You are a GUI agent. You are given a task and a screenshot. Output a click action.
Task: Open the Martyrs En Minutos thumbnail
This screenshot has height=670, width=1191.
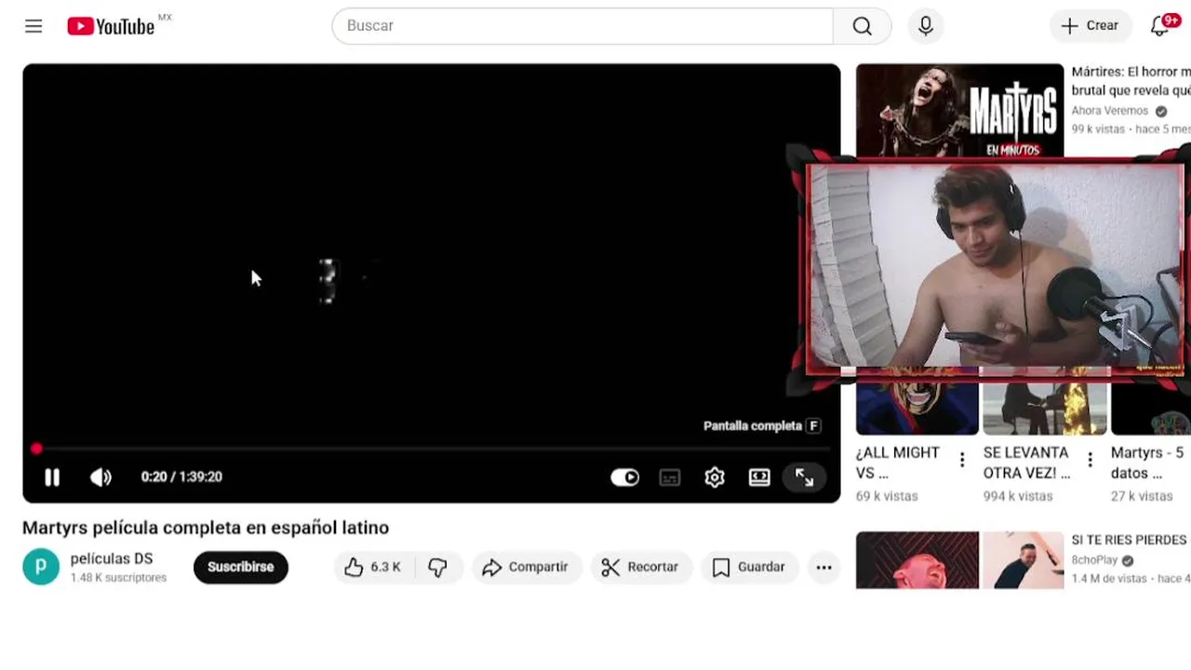[959, 112]
